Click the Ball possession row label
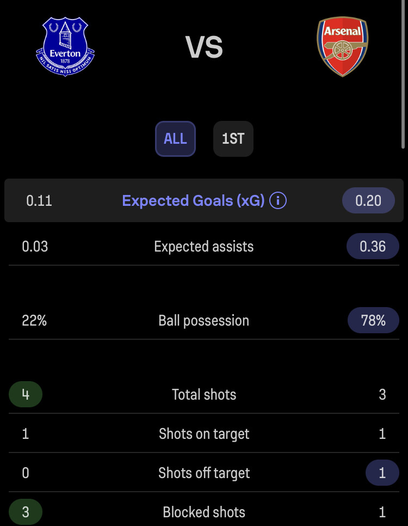This screenshot has height=526, width=408. 204,320
